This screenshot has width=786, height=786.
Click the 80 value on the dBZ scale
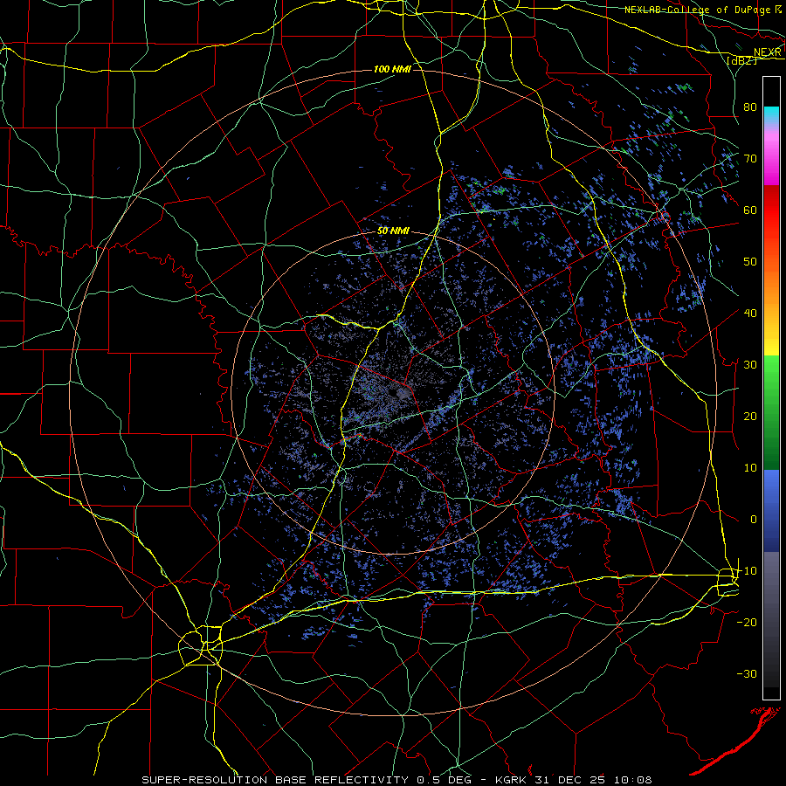(x=750, y=107)
